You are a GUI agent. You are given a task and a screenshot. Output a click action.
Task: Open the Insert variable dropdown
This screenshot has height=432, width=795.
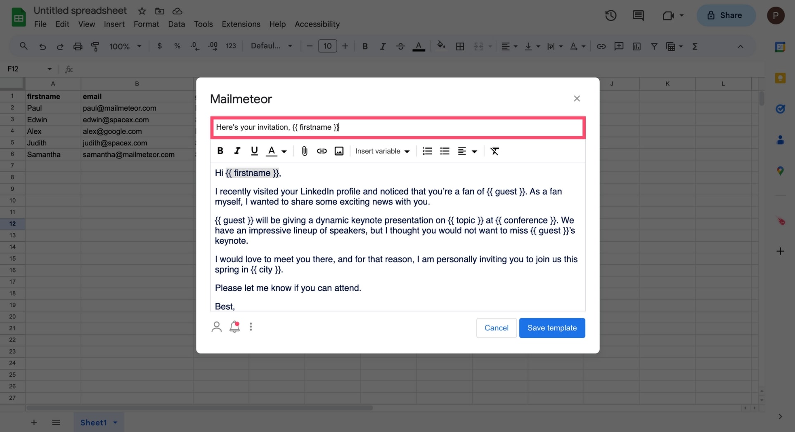pyautogui.click(x=382, y=151)
